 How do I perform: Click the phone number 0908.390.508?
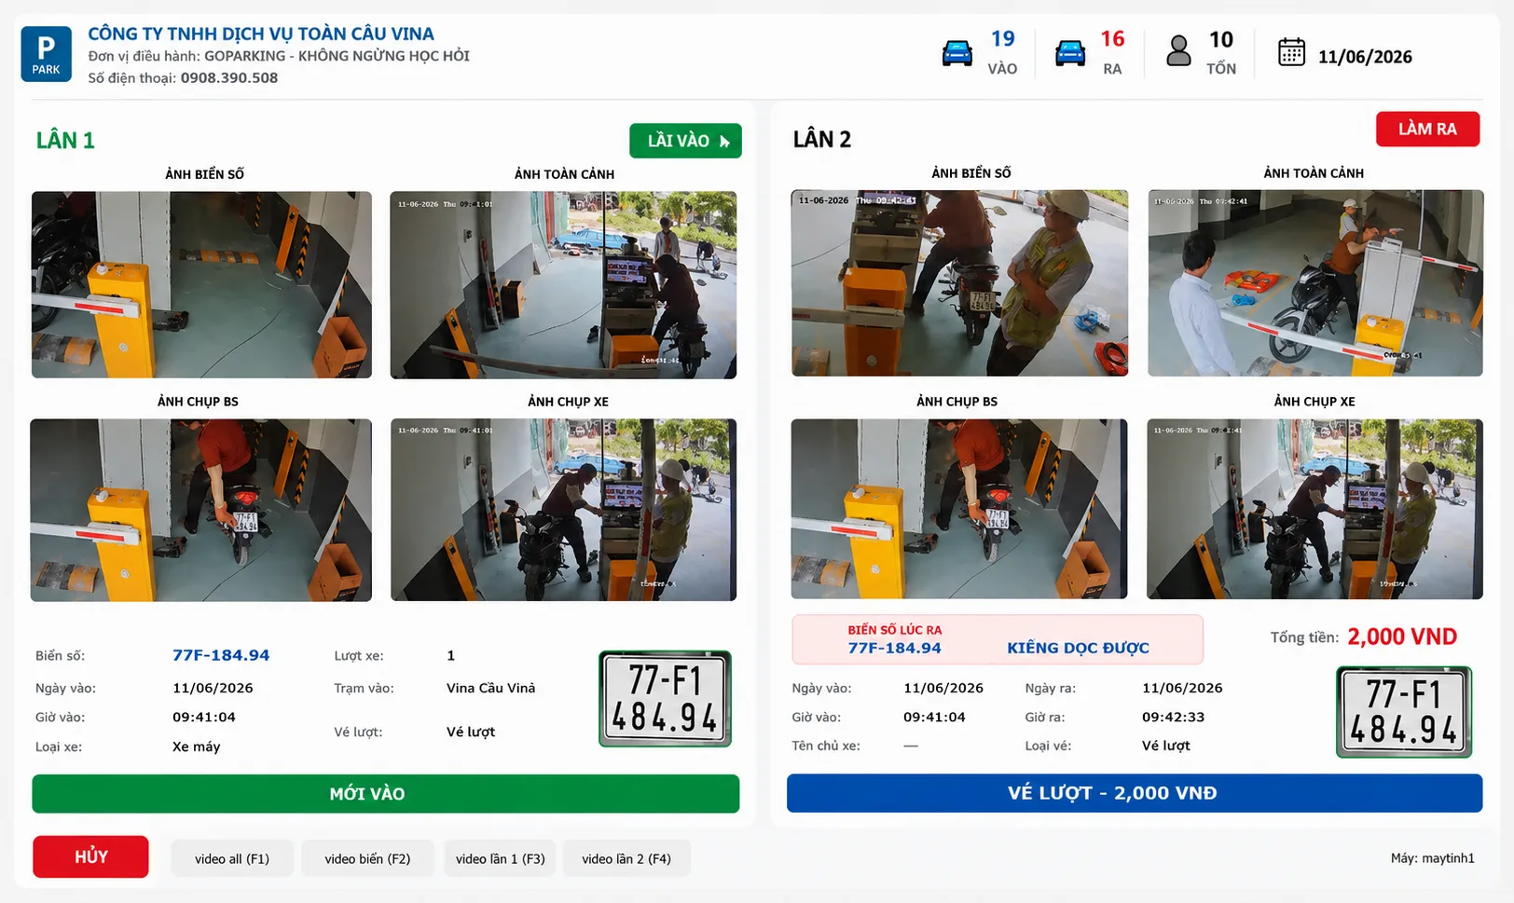click(x=229, y=78)
